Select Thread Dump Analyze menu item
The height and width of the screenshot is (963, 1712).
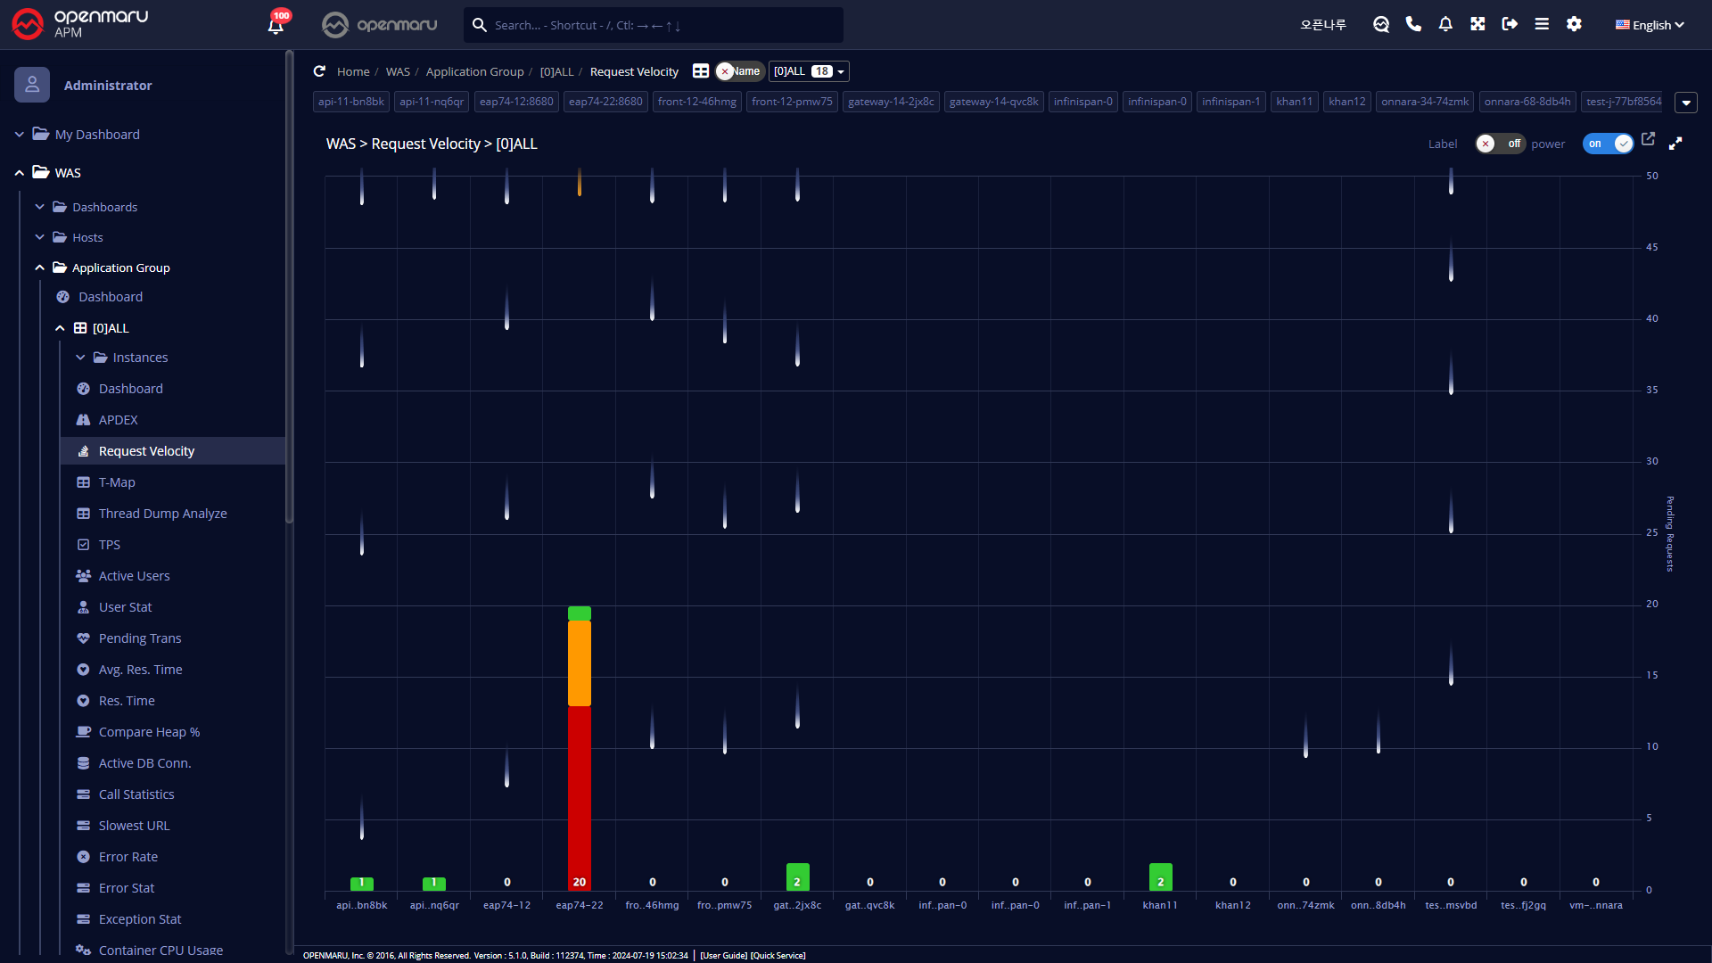pyautogui.click(x=162, y=514)
